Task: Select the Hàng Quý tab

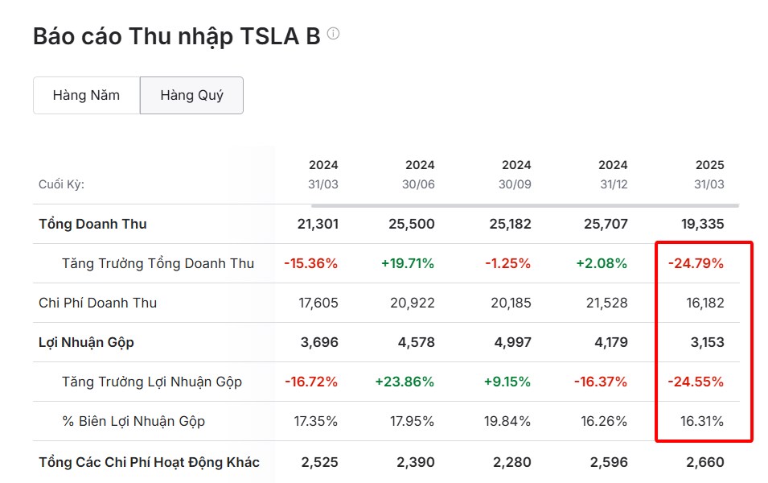Action: 191,95
